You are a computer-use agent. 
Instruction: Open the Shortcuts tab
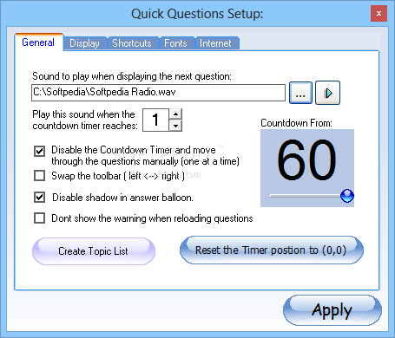click(x=132, y=43)
